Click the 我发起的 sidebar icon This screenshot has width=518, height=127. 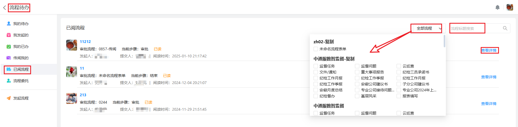click(x=9, y=35)
